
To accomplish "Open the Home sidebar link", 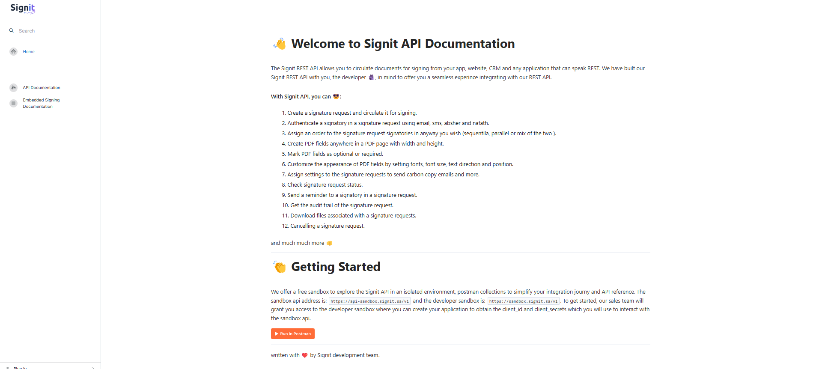I will (x=29, y=52).
